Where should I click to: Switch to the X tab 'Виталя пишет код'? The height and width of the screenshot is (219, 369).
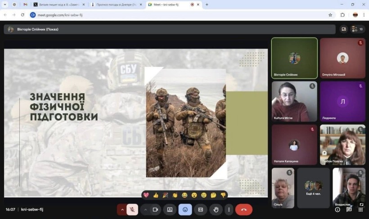59,5
